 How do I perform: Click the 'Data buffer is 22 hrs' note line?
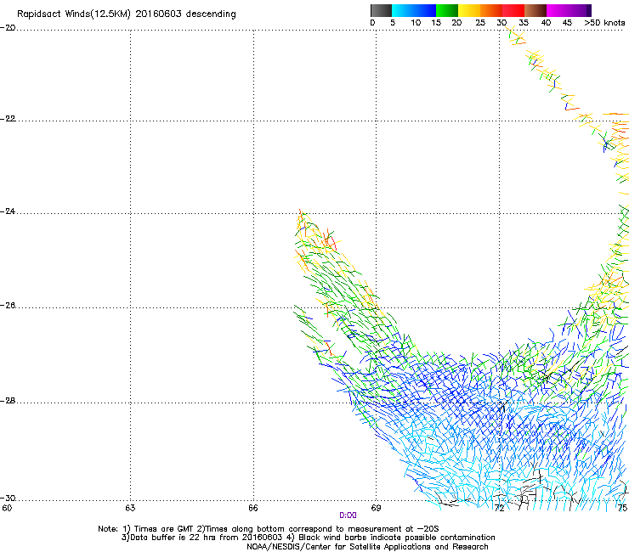click(x=308, y=538)
